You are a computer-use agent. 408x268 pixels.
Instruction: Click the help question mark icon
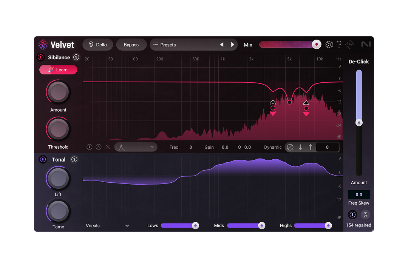click(339, 45)
